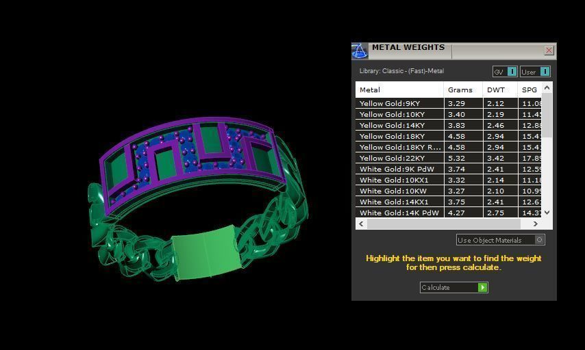The height and width of the screenshot is (350, 585).
Task: Click the Library: Classic - (Fast)-Metal label
Action: pyautogui.click(x=401, y=70)
